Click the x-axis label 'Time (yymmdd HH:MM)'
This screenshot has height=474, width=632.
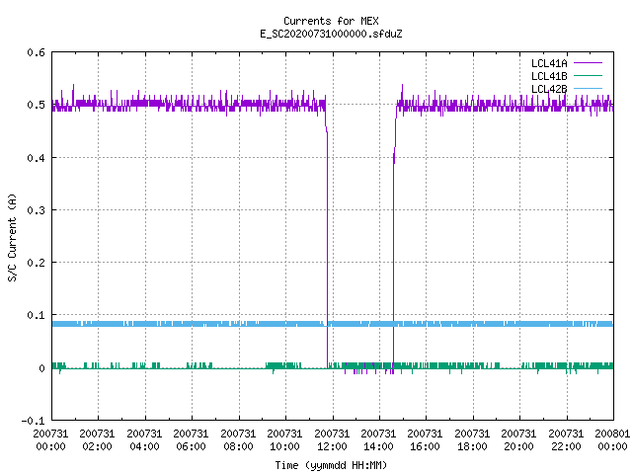coord(331,465)
